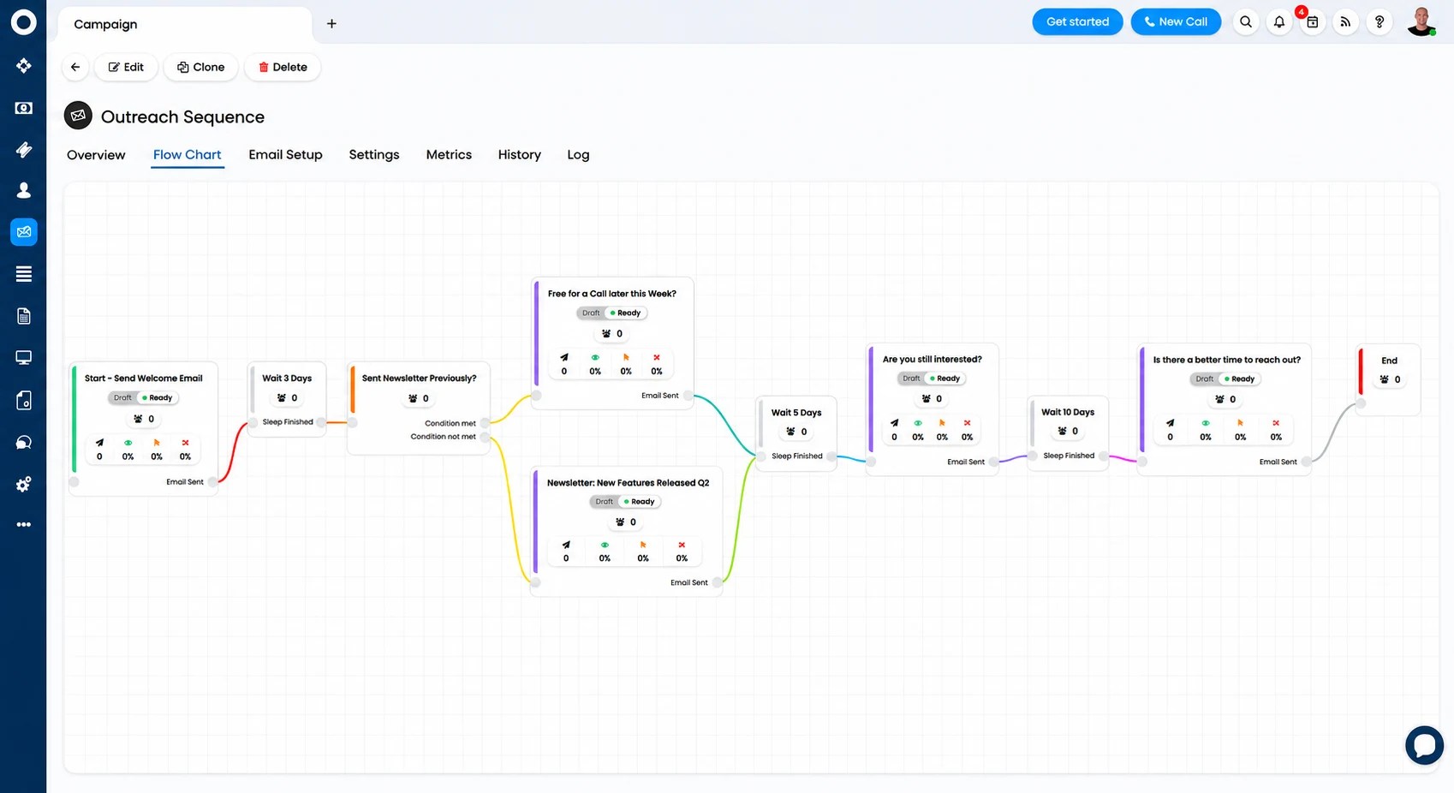Open the list lines sidebar icon
Screen dimensions: 1454x793
pyautogui.click(x=23, y=274)
